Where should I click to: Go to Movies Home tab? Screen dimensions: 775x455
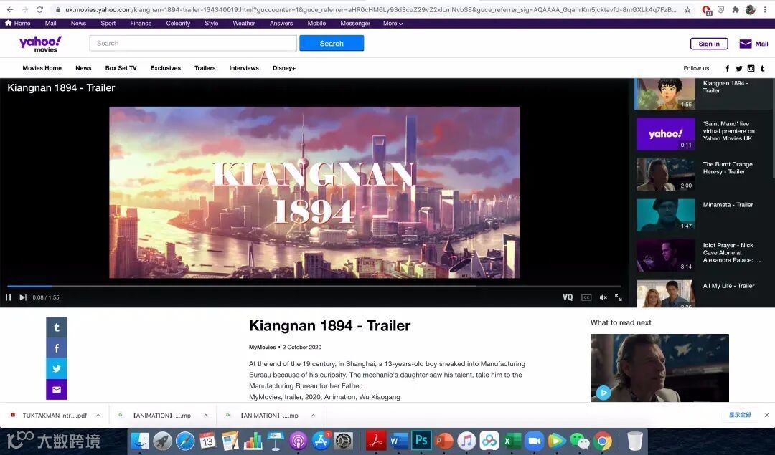tap(42, 68)
